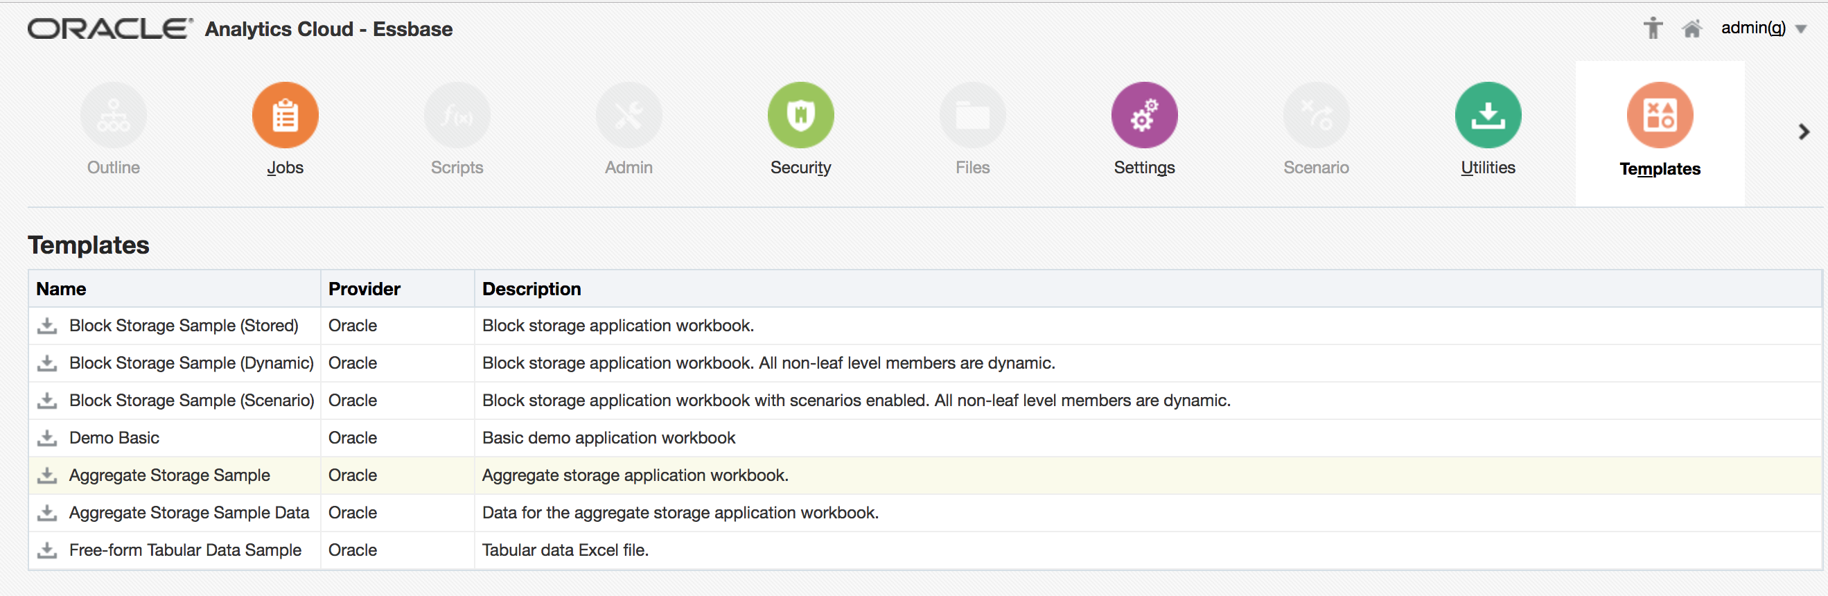The width and height of the screenshot is (1828, 596).
Task: Click the Provider column header
Action: pos(364,289)
